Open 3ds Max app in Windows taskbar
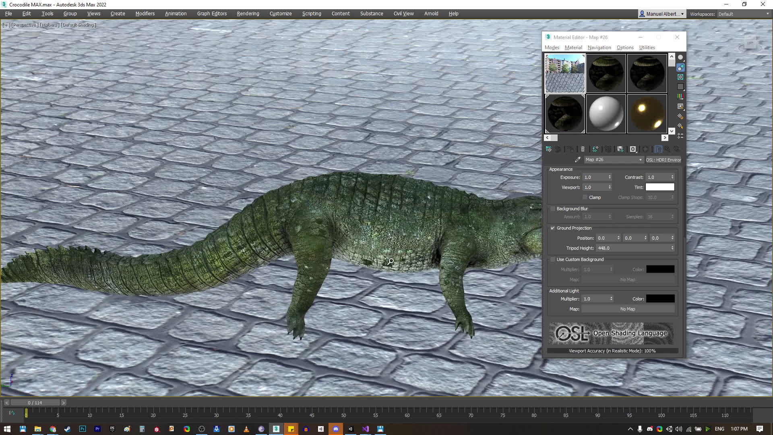 [x=276, y=429]
